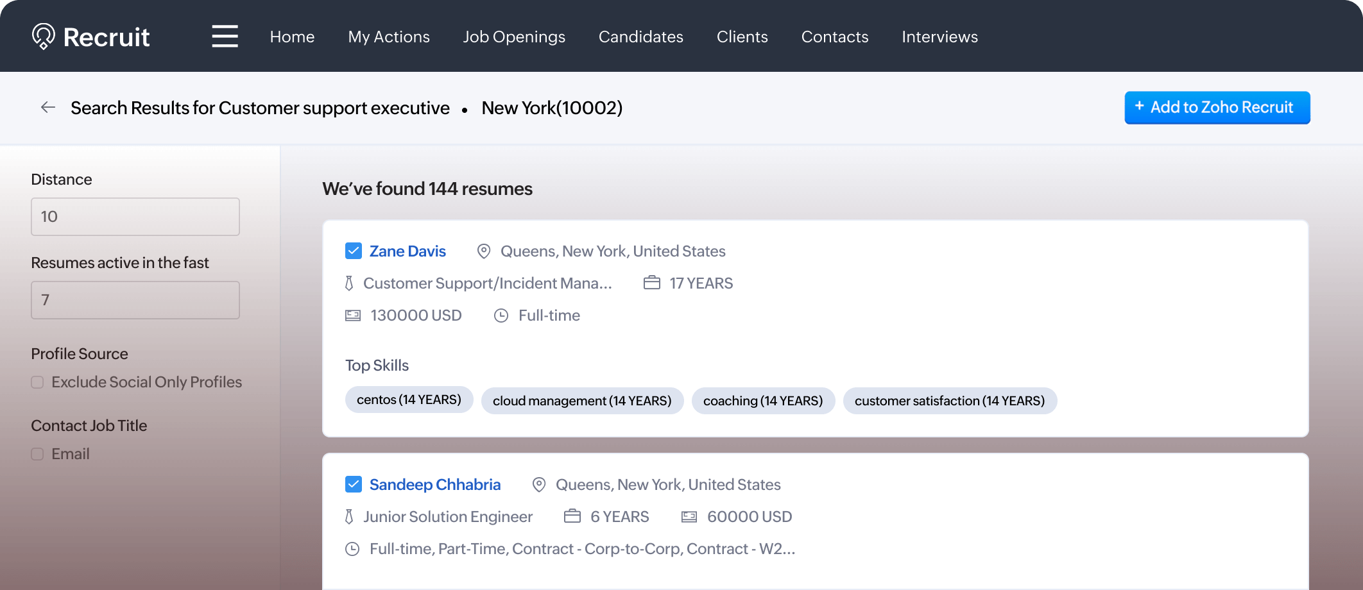Viewport: 1363px width, 590px height.
Task: Click the Zoho Recruit logo
Action: [91, 37]
